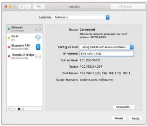Close the Network window with red button

click(x=6, y=7)
